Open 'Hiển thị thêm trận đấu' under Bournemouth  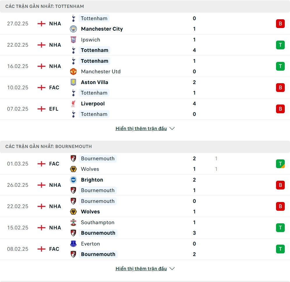[x=141, y=269]
